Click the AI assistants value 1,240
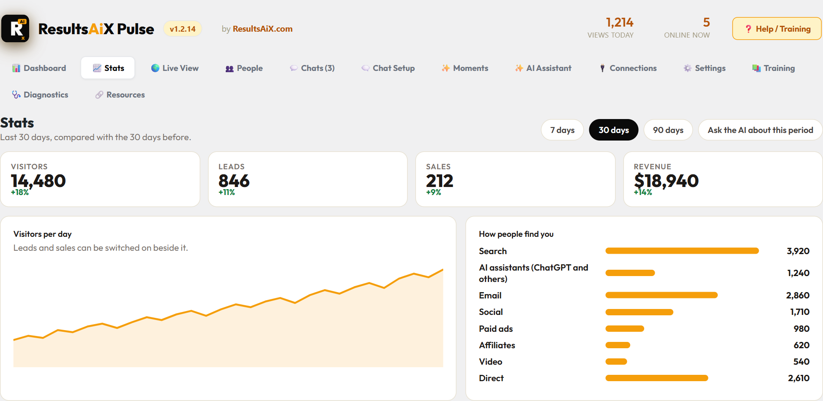The image size is (823, 401). tap(798, 273)
